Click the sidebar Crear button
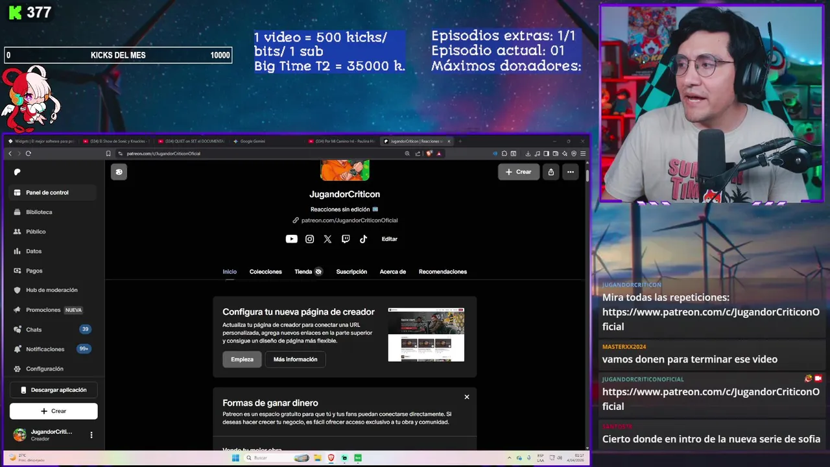 click(x=53, y=411)
